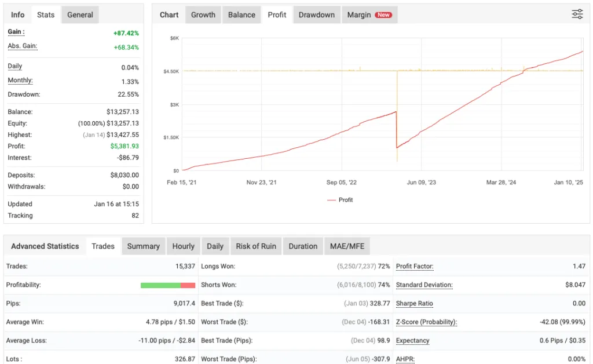The height and width of the screenshot is (364, 593).
Task: Switch to the Duration tab
Action: pyautogui.click(x=303, y=246)
